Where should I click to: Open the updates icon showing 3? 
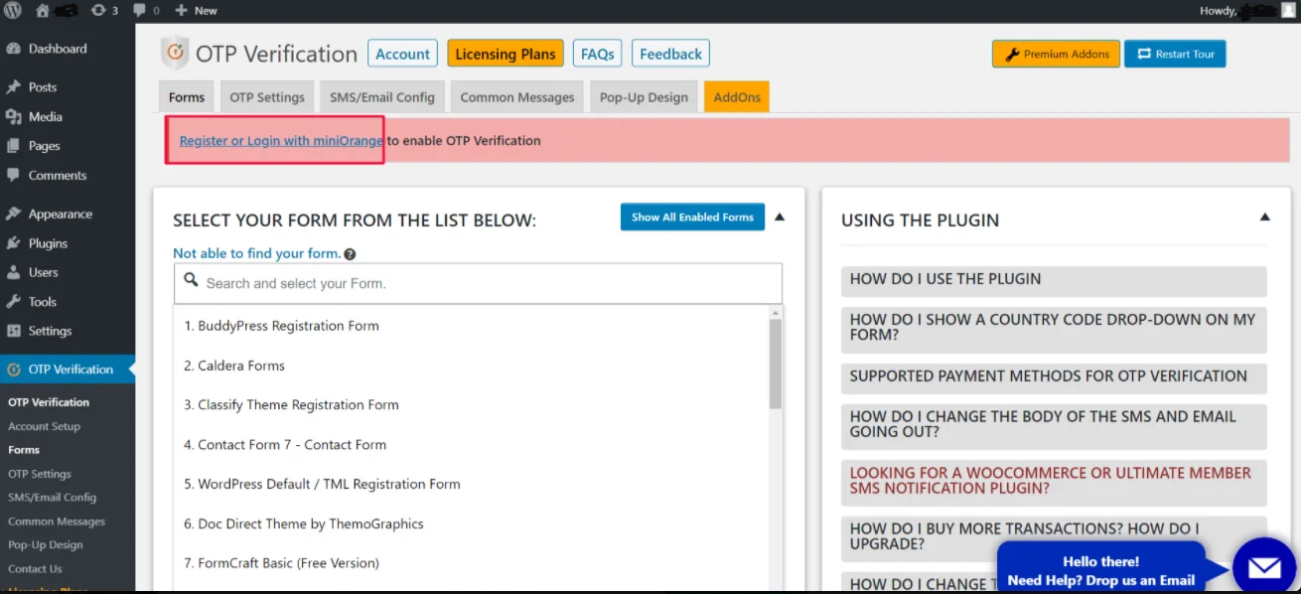(98, 11)
